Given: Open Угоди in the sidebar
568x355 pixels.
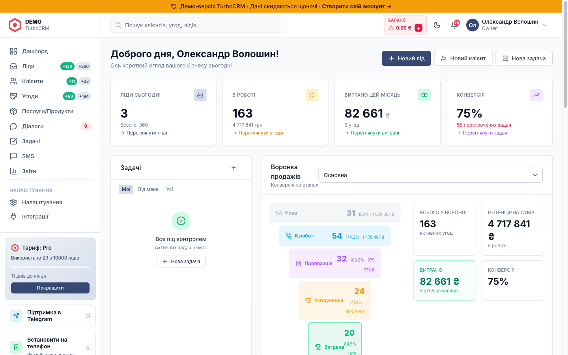Looking at the screenshot, I should click(x=50, y=96).
